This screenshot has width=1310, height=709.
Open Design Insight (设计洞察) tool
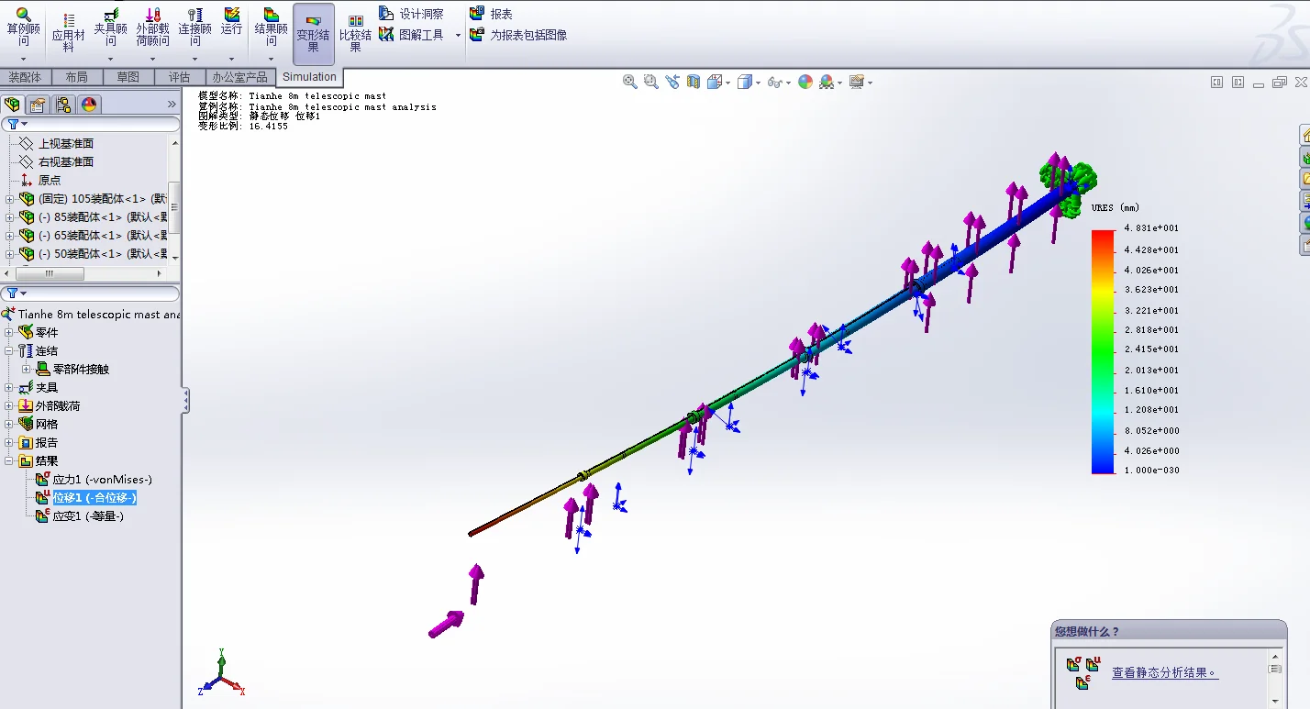click(411, 14)
